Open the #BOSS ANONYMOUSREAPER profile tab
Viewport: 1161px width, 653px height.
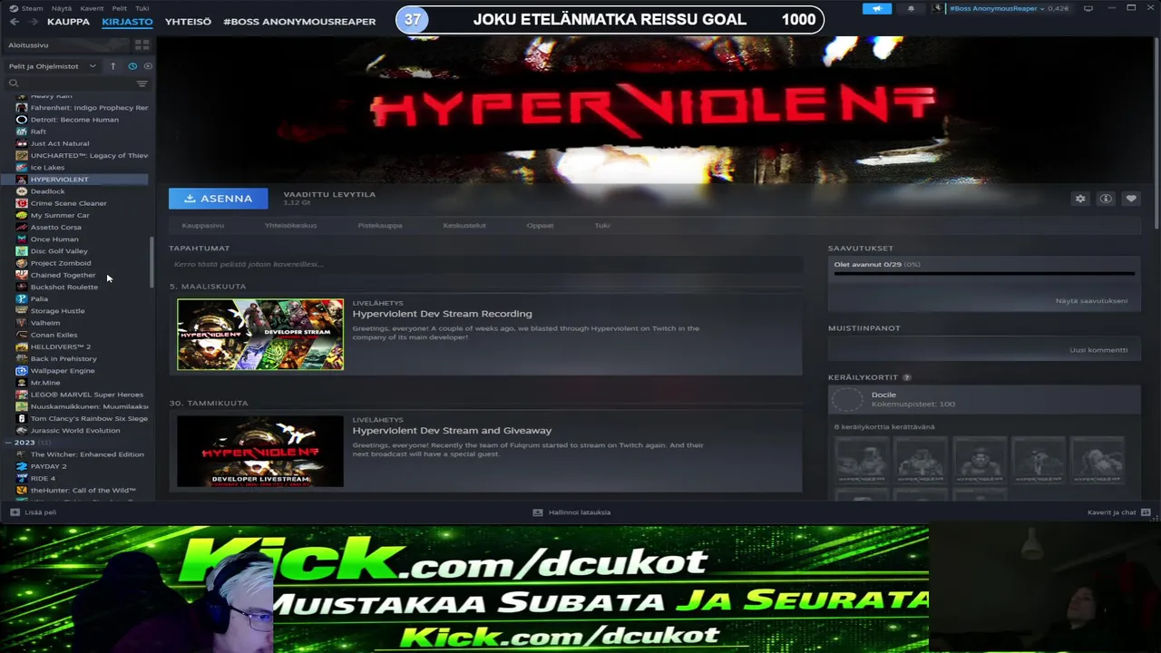[299, 22]
